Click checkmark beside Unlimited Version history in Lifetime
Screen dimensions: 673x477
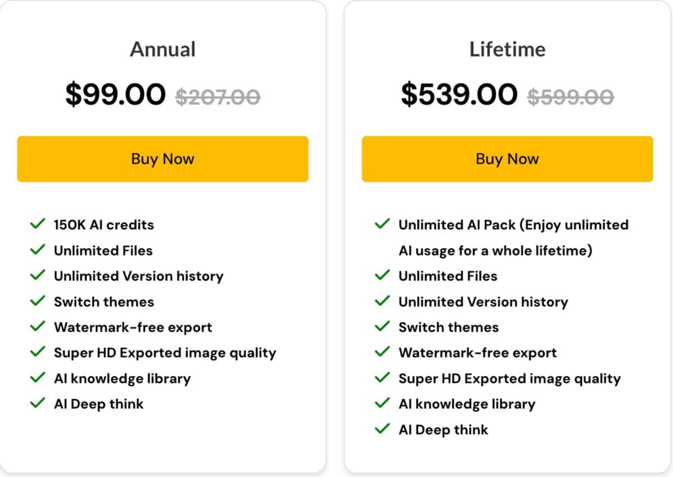(x=382, y=301)
